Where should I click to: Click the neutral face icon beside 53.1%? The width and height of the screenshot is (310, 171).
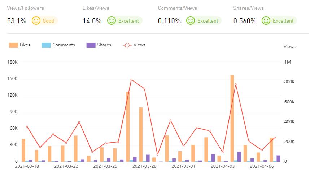(x=36, y=21)
